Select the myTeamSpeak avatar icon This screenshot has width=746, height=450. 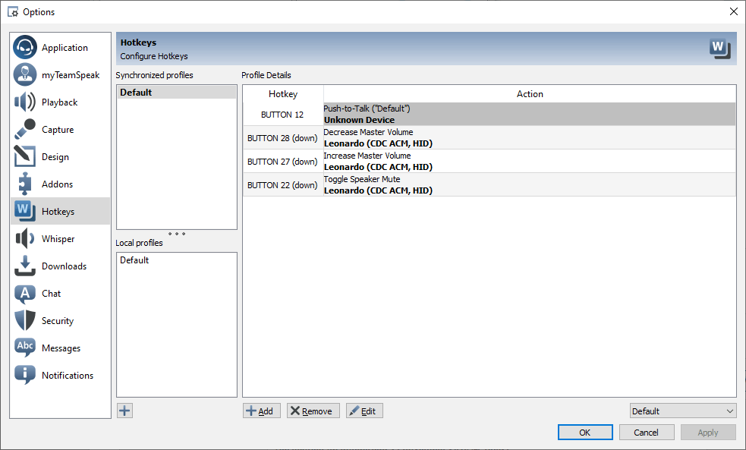[25, 74]
